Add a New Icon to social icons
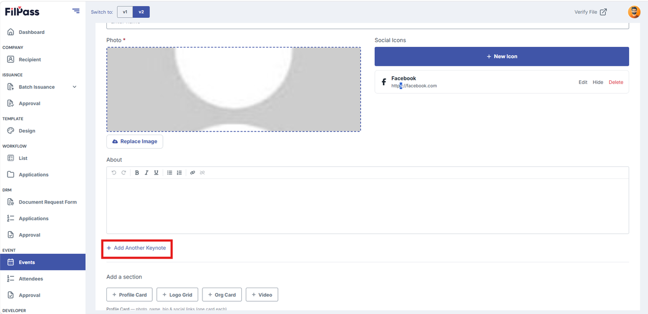 point(502,57)
